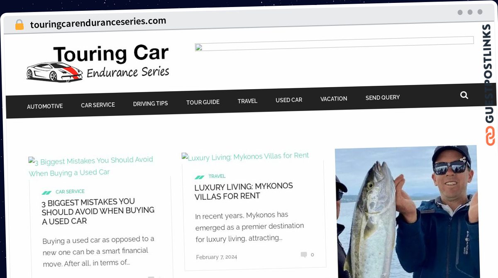Click the green slash icon beside TRAVEL
Screen dimensions: 498x278
[x=200, y=177]
